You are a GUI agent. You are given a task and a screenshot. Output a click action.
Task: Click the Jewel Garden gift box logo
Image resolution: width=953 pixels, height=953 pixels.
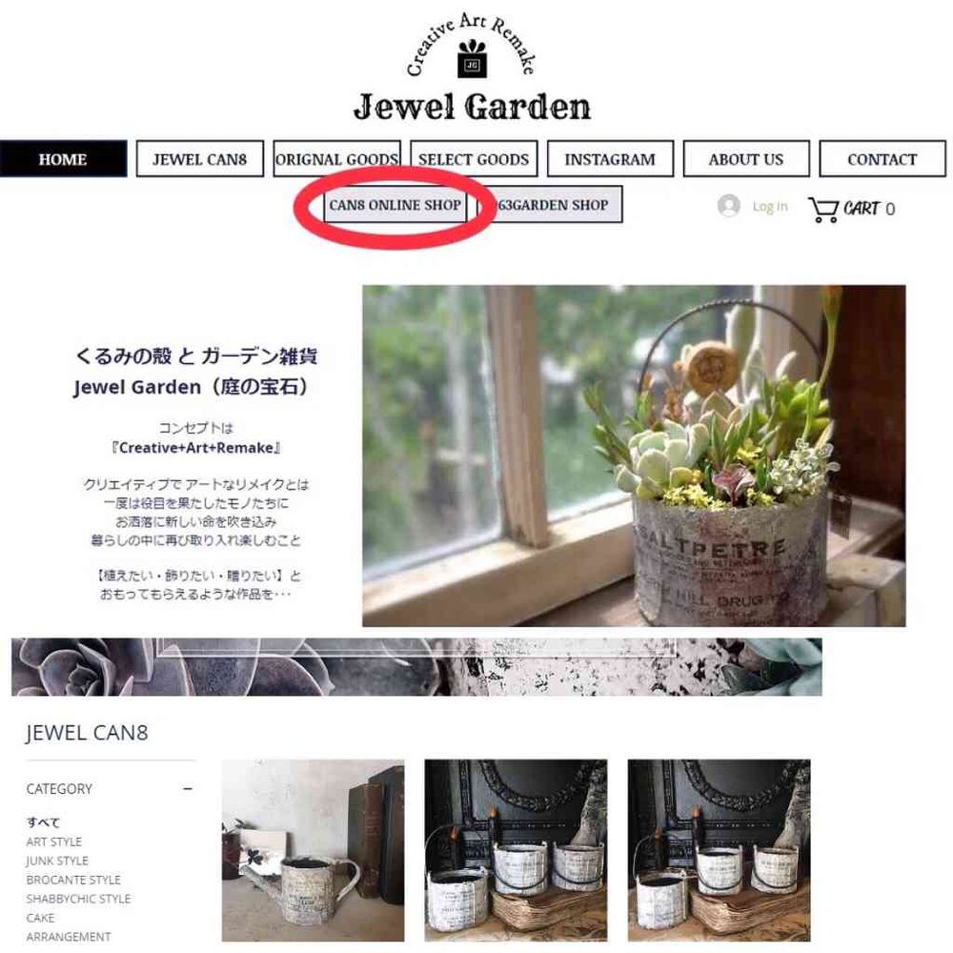pyautogui.click(x=473, y=59)
